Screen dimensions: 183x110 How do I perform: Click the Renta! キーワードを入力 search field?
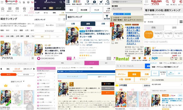tap(130, 66)
